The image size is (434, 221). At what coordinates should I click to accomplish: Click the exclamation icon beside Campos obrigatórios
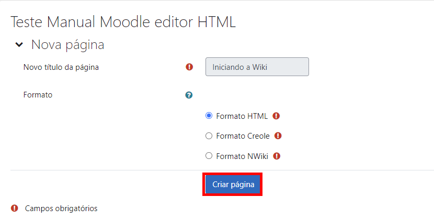pos(15,208)
